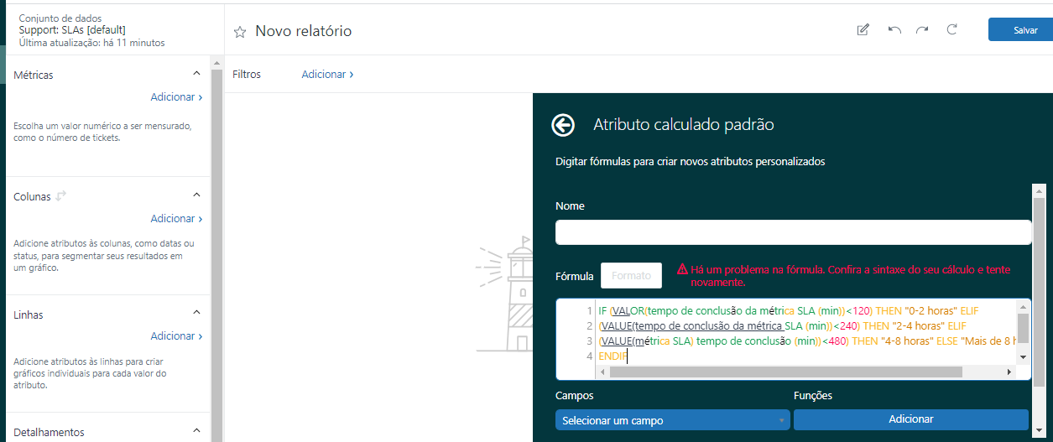Favorite the report using the star icon
The width and height of the screenshot is (1053, 442).
coord(240,32)
